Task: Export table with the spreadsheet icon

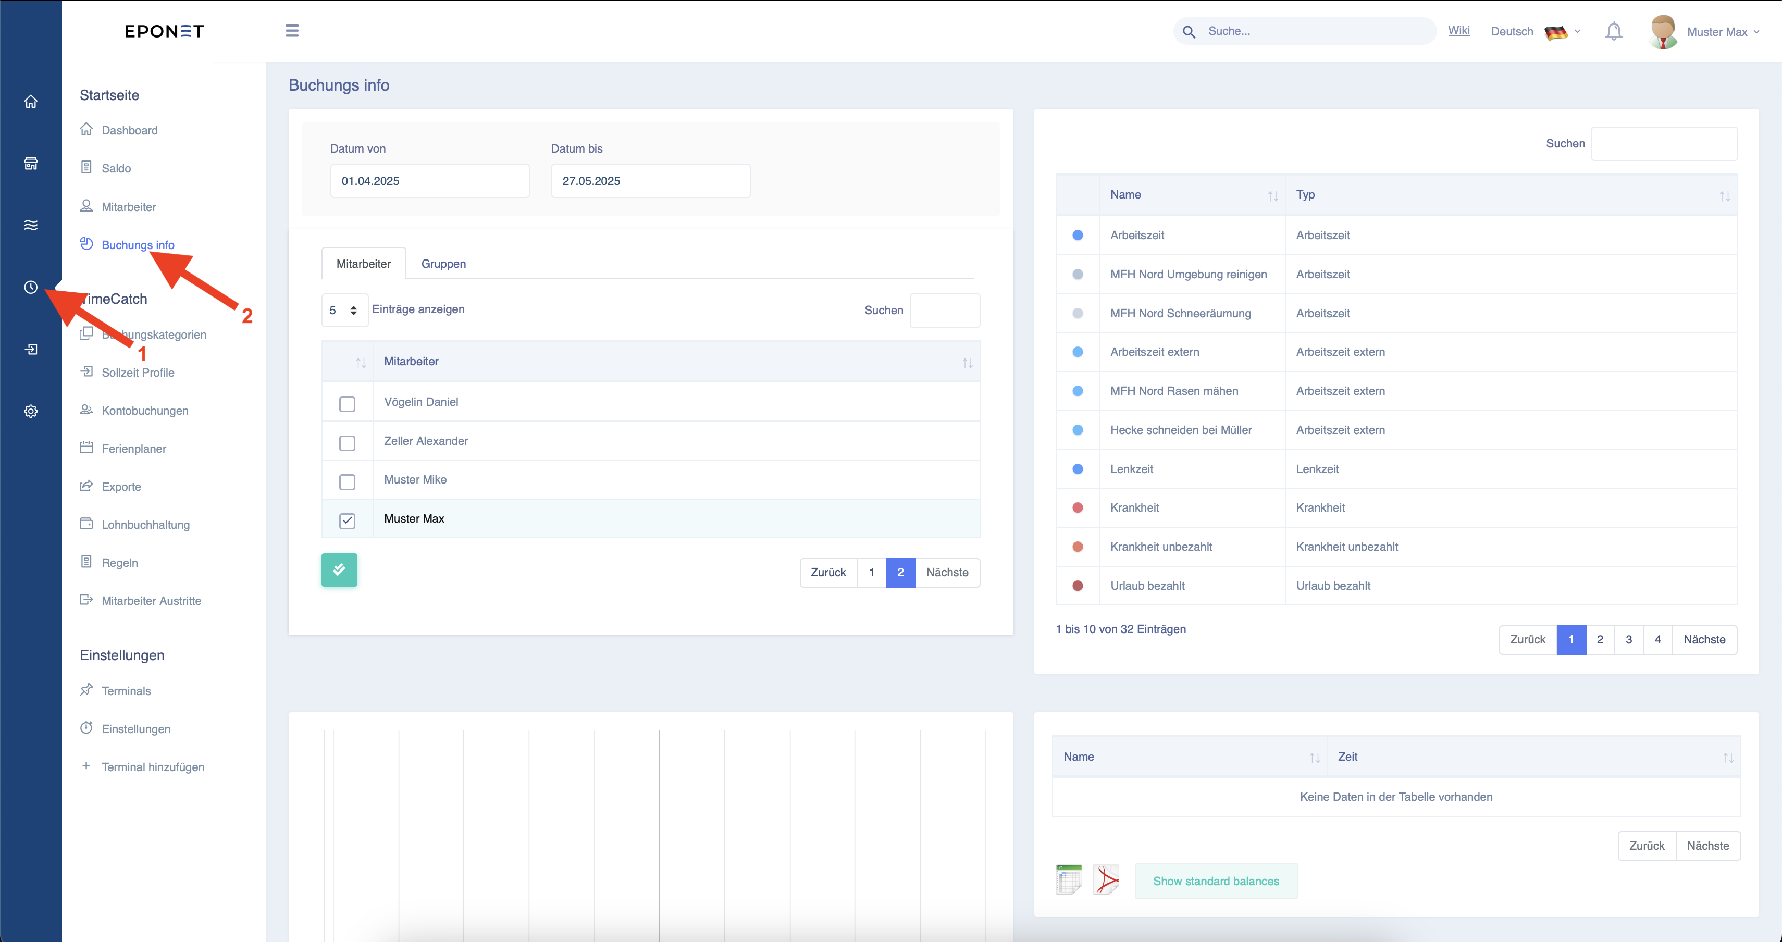Action: 1069,880
